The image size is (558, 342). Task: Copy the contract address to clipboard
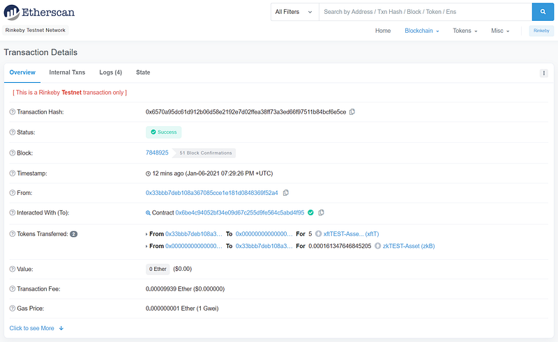click(x=321, y=212)
